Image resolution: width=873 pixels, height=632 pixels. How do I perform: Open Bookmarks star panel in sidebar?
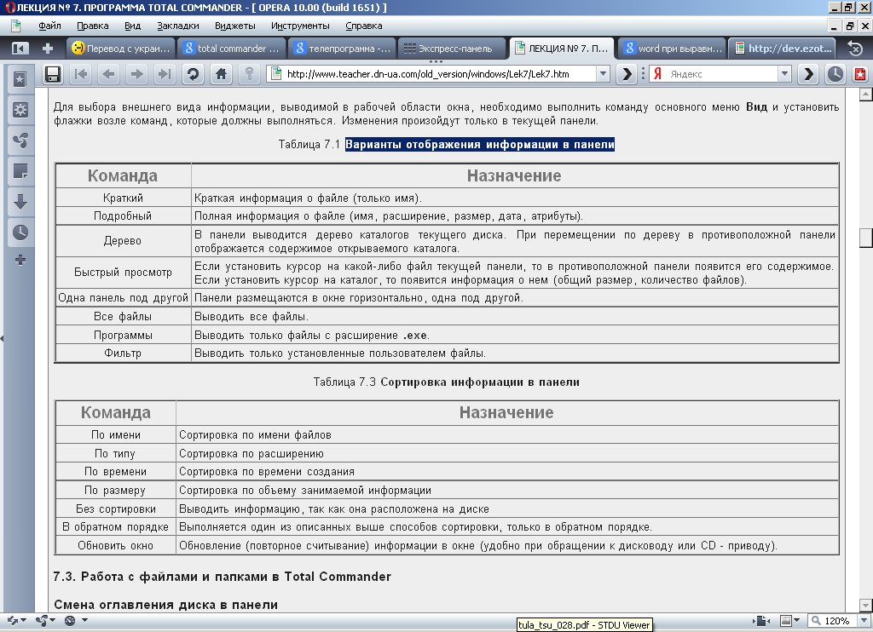pos(20,79)
